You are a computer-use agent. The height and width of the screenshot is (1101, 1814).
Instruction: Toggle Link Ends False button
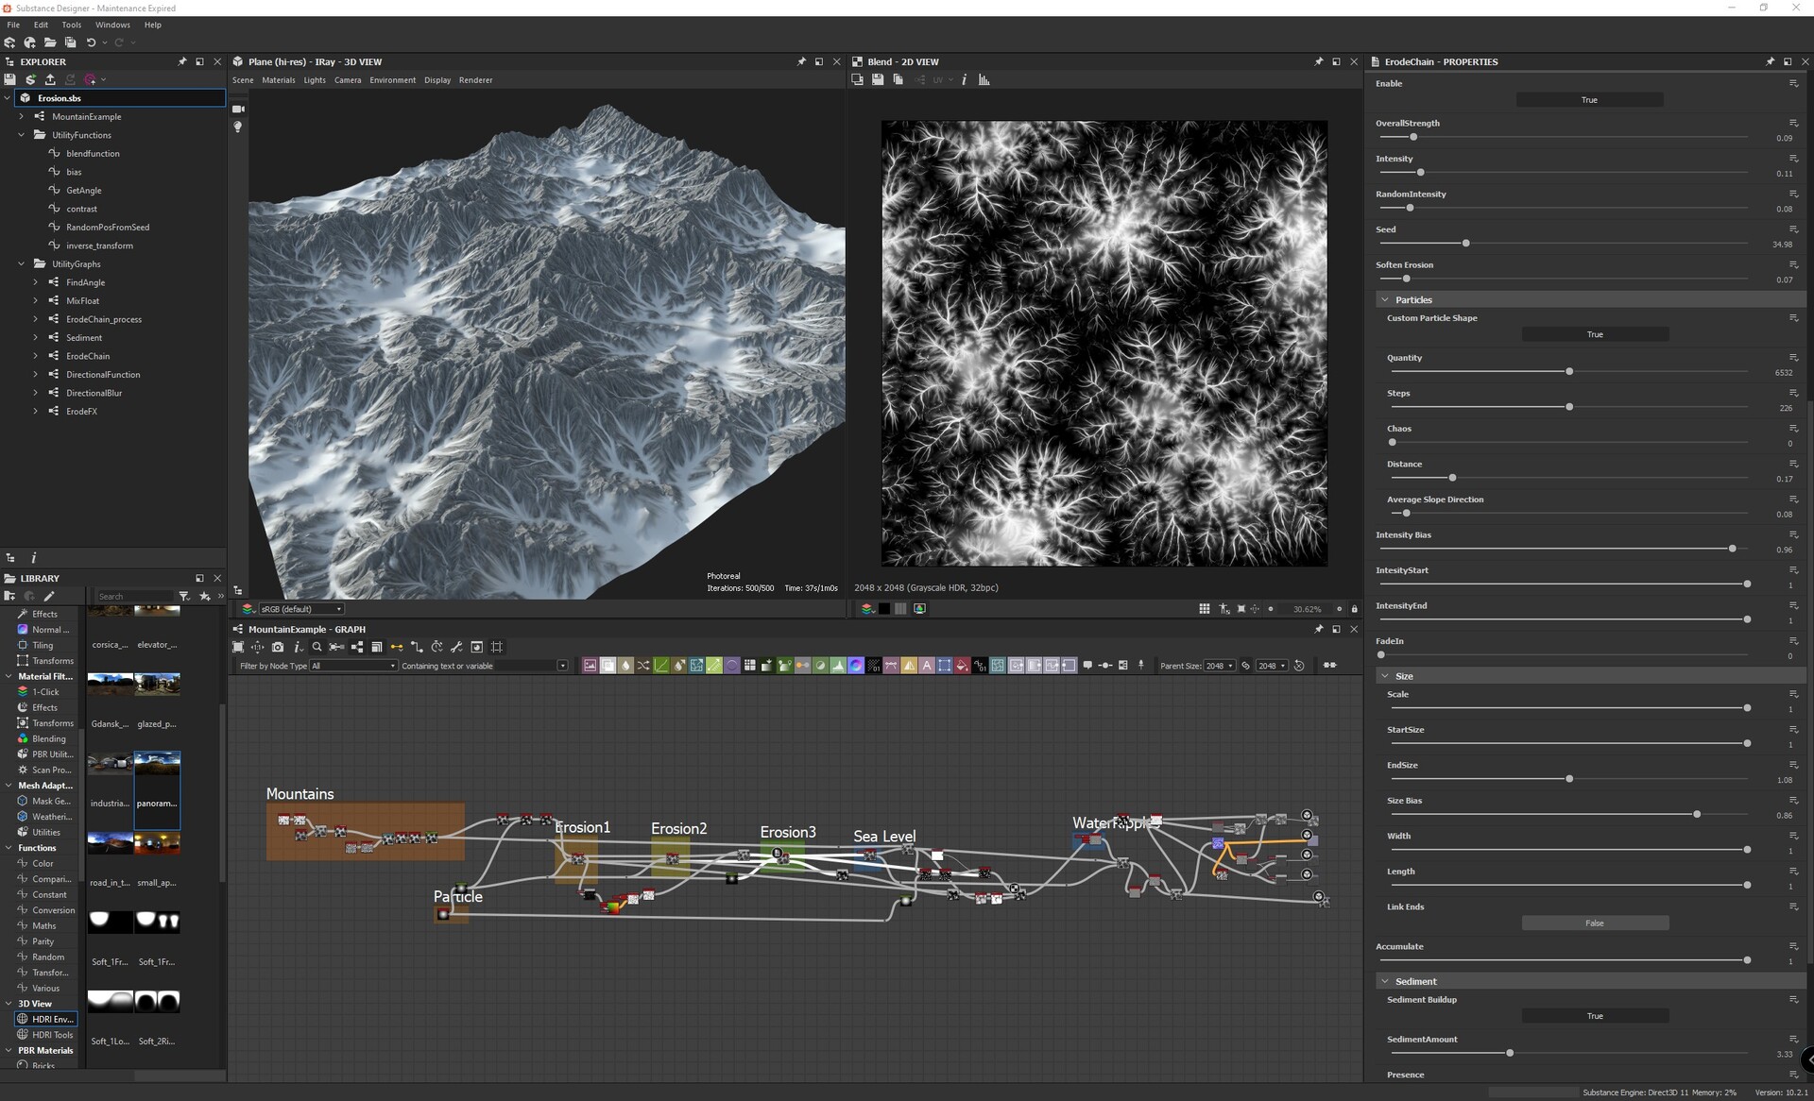(1594, 923)
